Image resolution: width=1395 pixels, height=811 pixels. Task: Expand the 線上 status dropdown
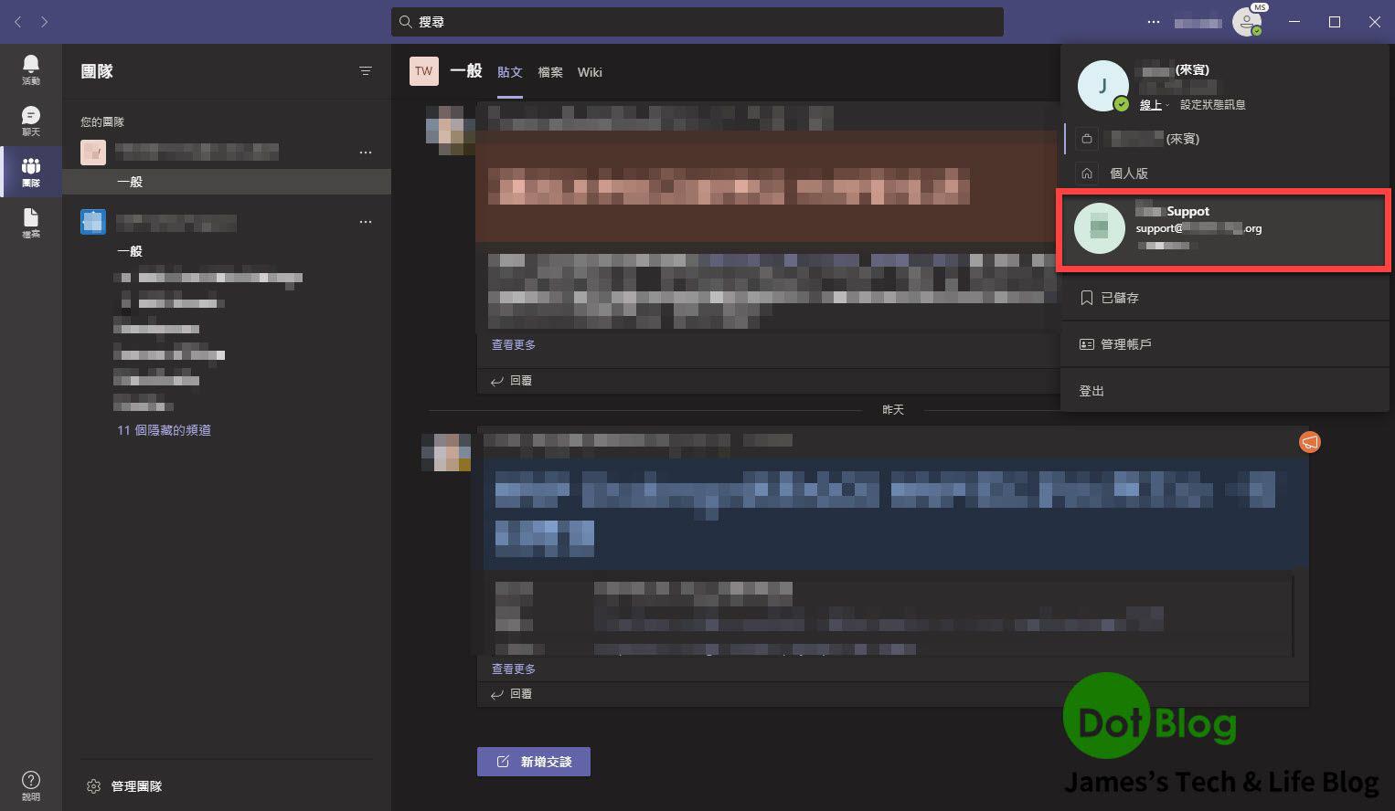coord(1153,105)
